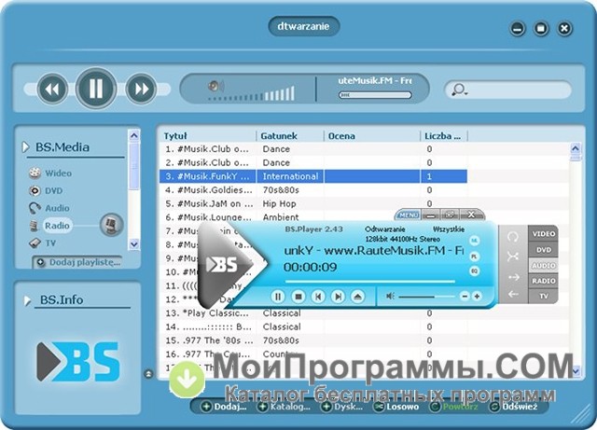The height and width of the screenshot is (430, 597).
Task: Click the TV icon in sidebar
Action: click(35, 243)
